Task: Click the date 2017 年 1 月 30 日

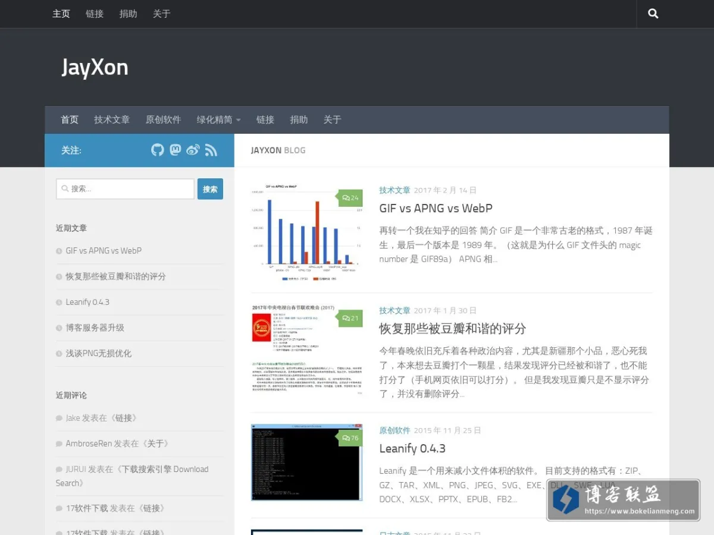Action: (445, 310)
